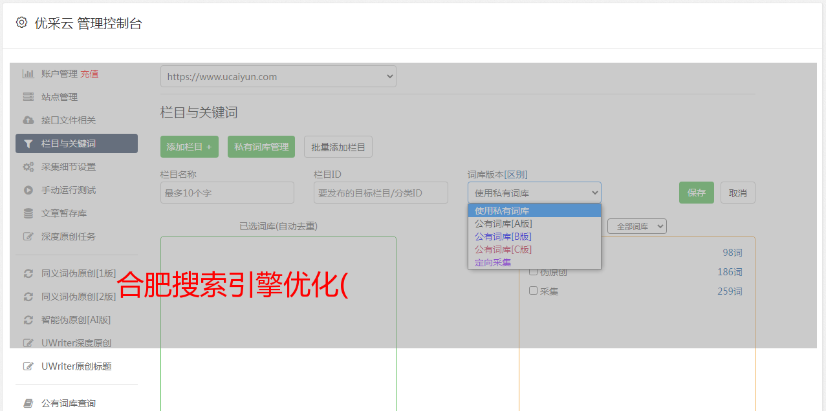Click the database icon for 文章暂存库
This screenshot has height=411, width=826.
(28, 213)
